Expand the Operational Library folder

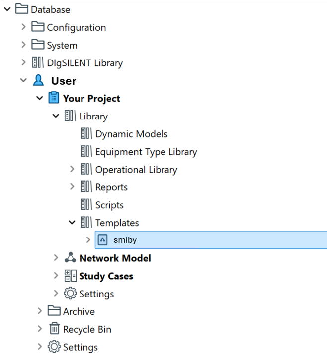72,170
